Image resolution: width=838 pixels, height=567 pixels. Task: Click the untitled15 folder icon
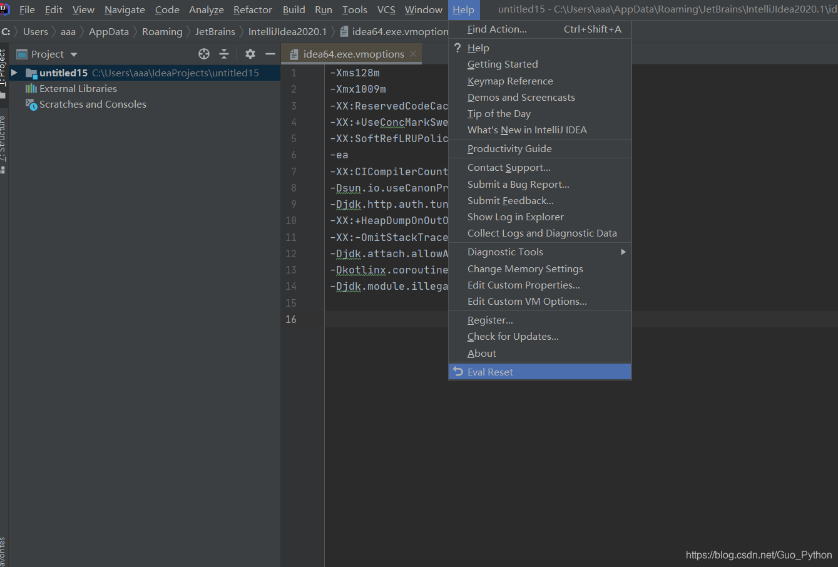tap(31, 73)
